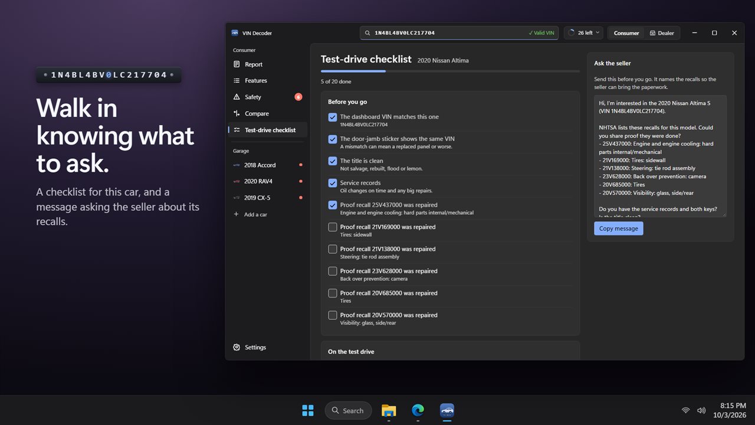Uncheck 'The door-jamb sticker shows the same VIN'
This screenshot has width=755, height=425.
[x=333, y=139]
